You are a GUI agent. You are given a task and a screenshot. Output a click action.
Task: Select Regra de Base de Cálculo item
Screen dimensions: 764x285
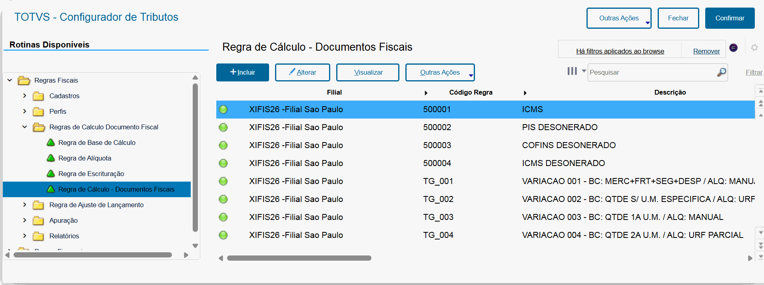pos(97,142)
